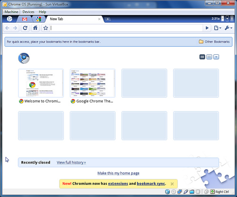
Task: Expand the new tab page options dropdown
Action: (216, 57)
